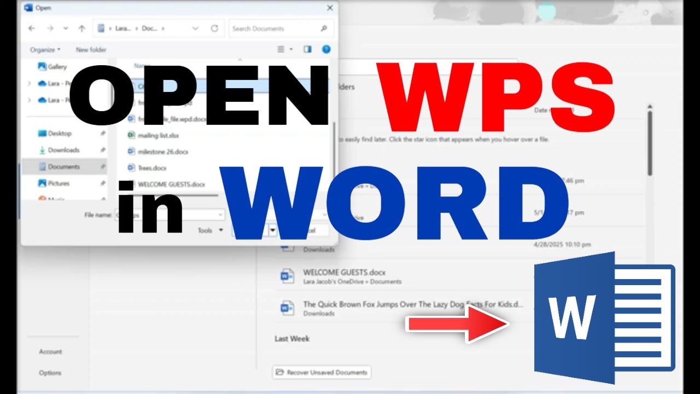
Task: Open the Tools dropdown
Action: click(211, 230)
